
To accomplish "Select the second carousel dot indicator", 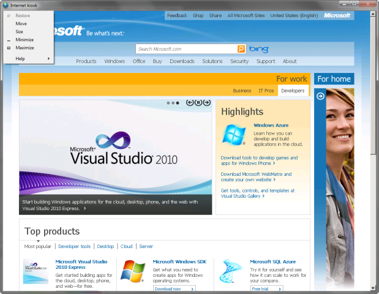I will click(173, 103).
